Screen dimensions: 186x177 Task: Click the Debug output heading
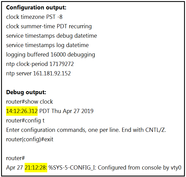point(26,92)
